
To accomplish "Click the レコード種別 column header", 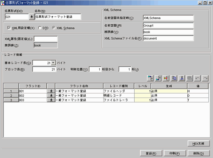I will click(119, 86).
